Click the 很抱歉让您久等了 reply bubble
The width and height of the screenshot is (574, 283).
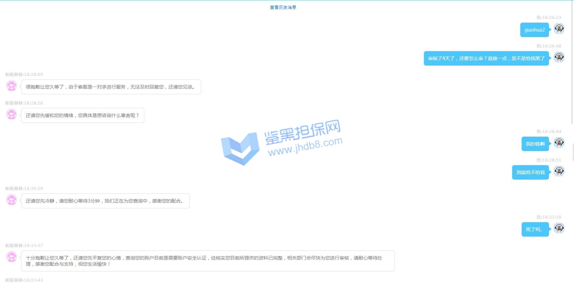[111, 87]
